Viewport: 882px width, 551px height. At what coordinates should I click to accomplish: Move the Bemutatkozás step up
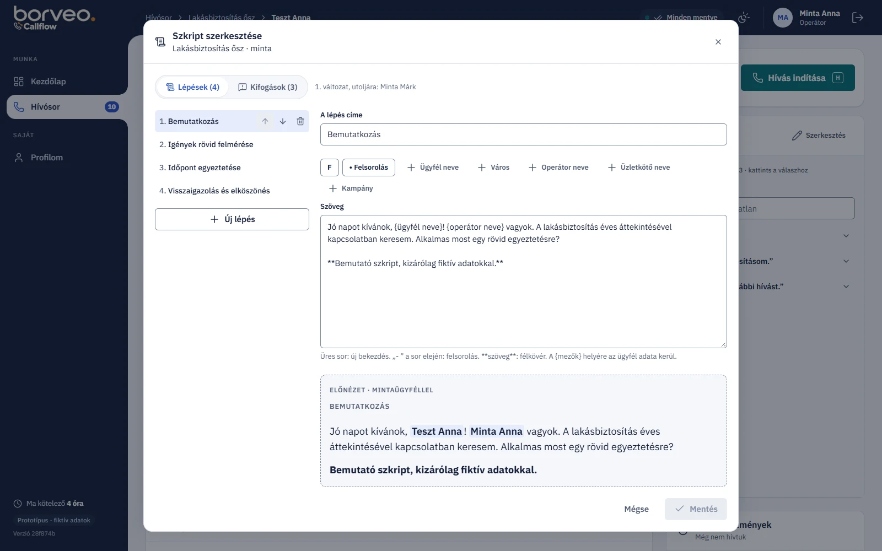point(265,121)
